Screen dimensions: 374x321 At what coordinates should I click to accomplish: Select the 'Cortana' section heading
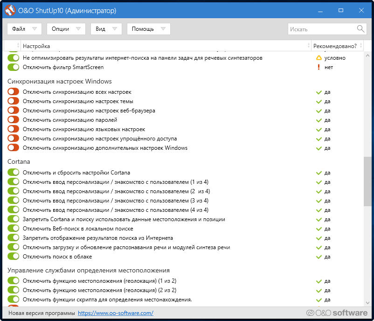[x=19, y=161]
